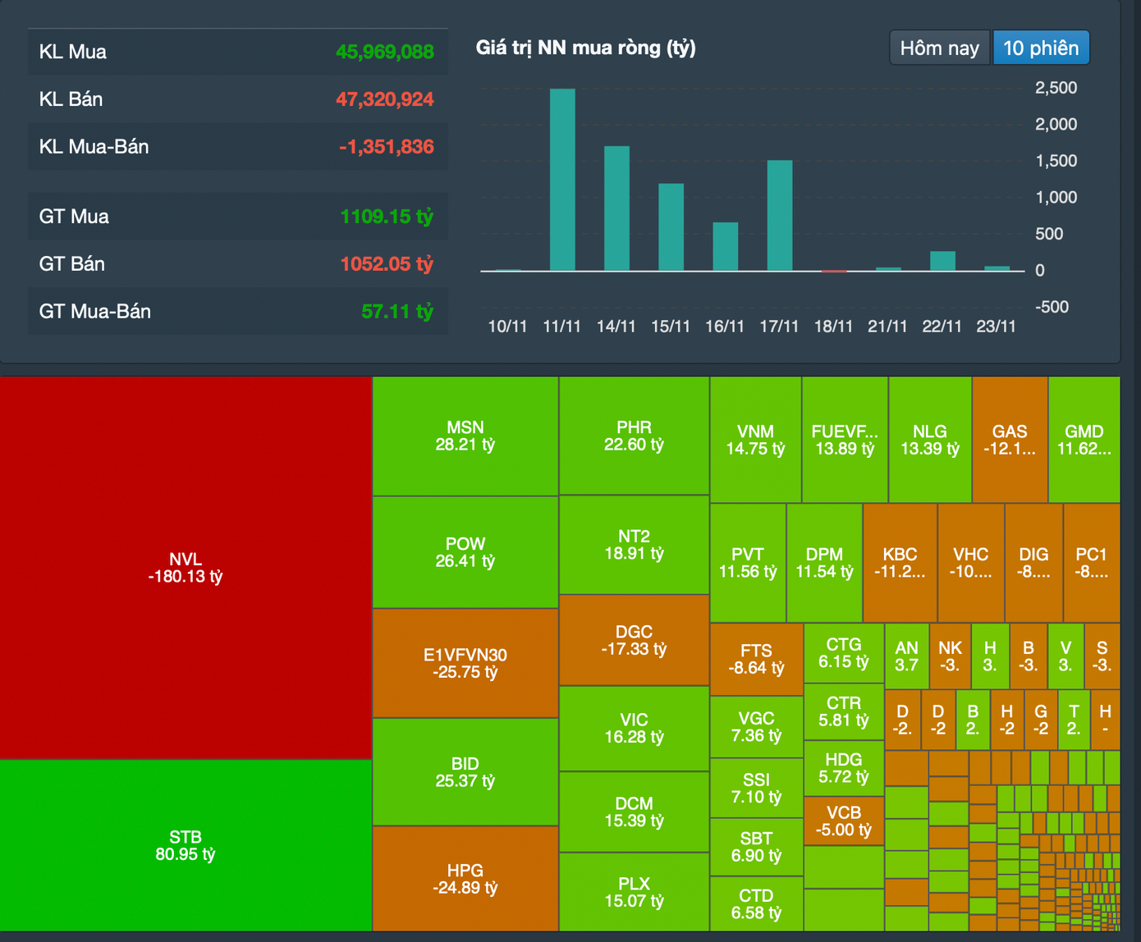Screen dimensions: 1141x942
Task: Click the 17/11 bar in chart
Action: coord(779,216)
